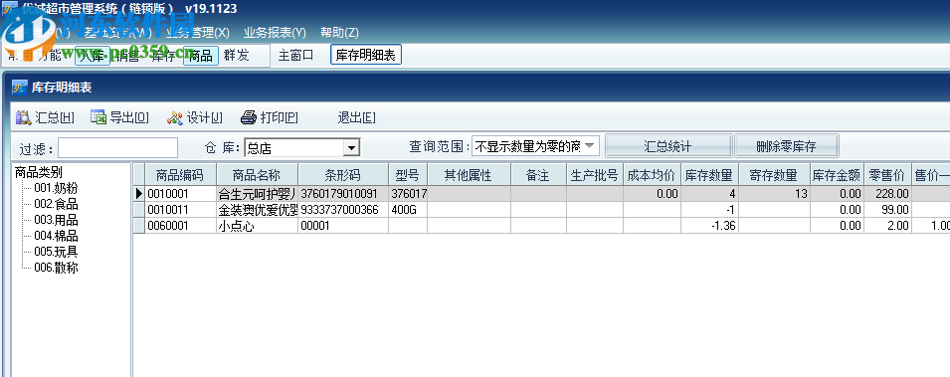
Task: Select category 004.棉品 in the tree
Action: tap(56, 236)
